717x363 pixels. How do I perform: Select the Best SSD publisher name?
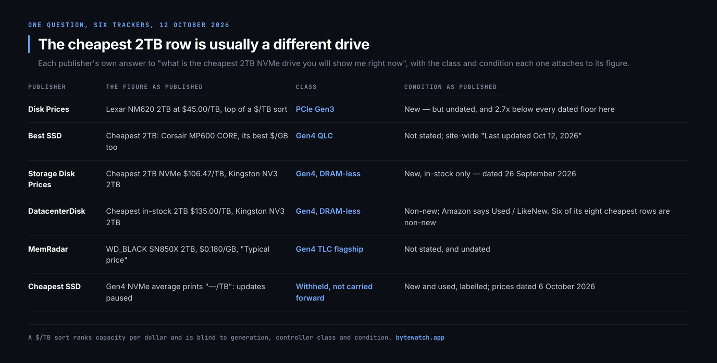coord(45,136)
